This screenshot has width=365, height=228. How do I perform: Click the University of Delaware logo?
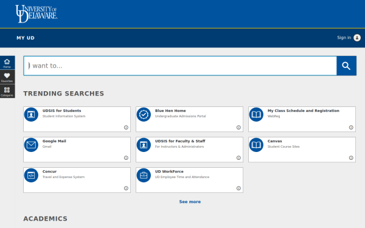36,14
